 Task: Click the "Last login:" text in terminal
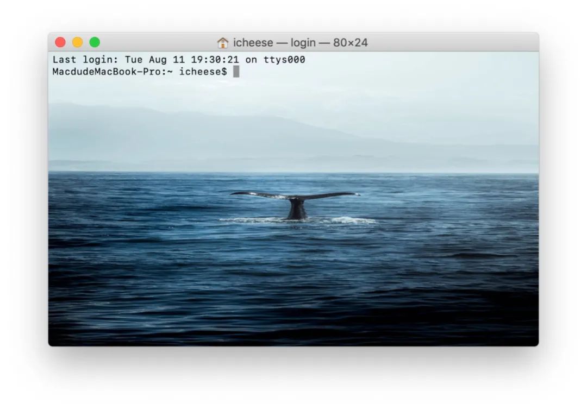click(x=85, y=60)
